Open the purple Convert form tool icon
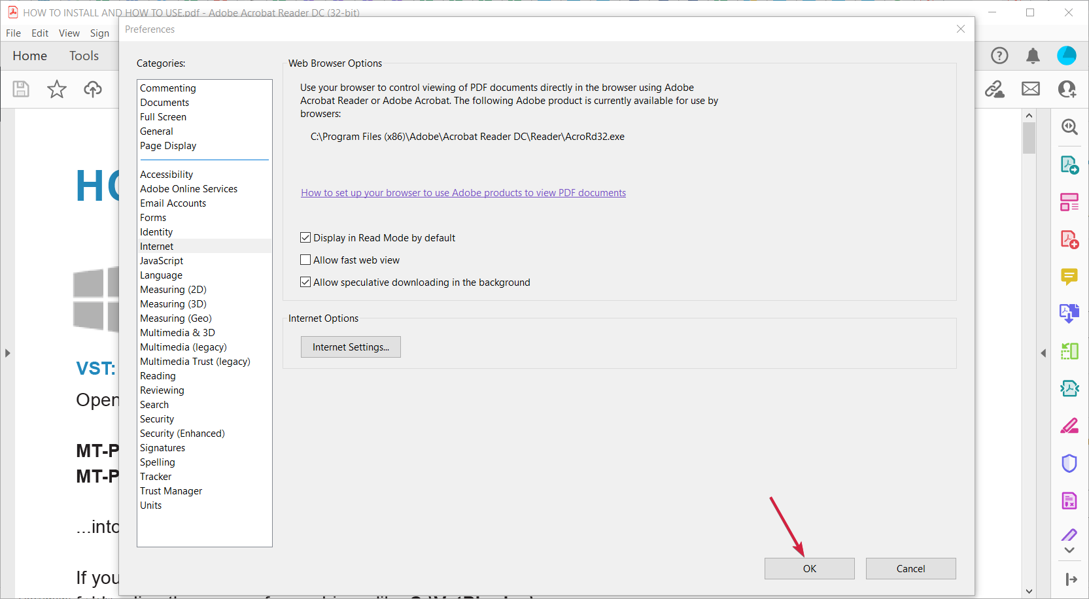This screenshot has width=1089, height=599. point(1069,501)
